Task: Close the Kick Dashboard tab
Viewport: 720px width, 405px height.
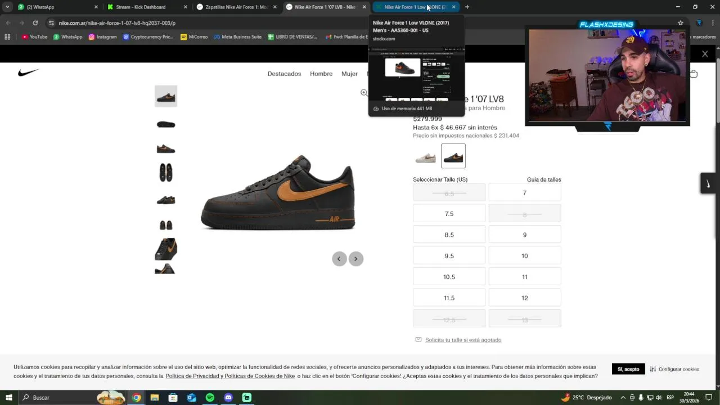Action: [185, 7]
